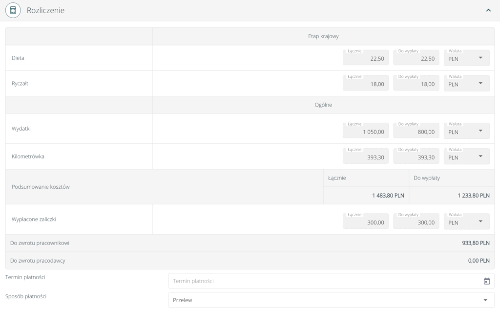
Task: Open the calendar picker for Termin płatności
Action: click(x=486, y=281)
